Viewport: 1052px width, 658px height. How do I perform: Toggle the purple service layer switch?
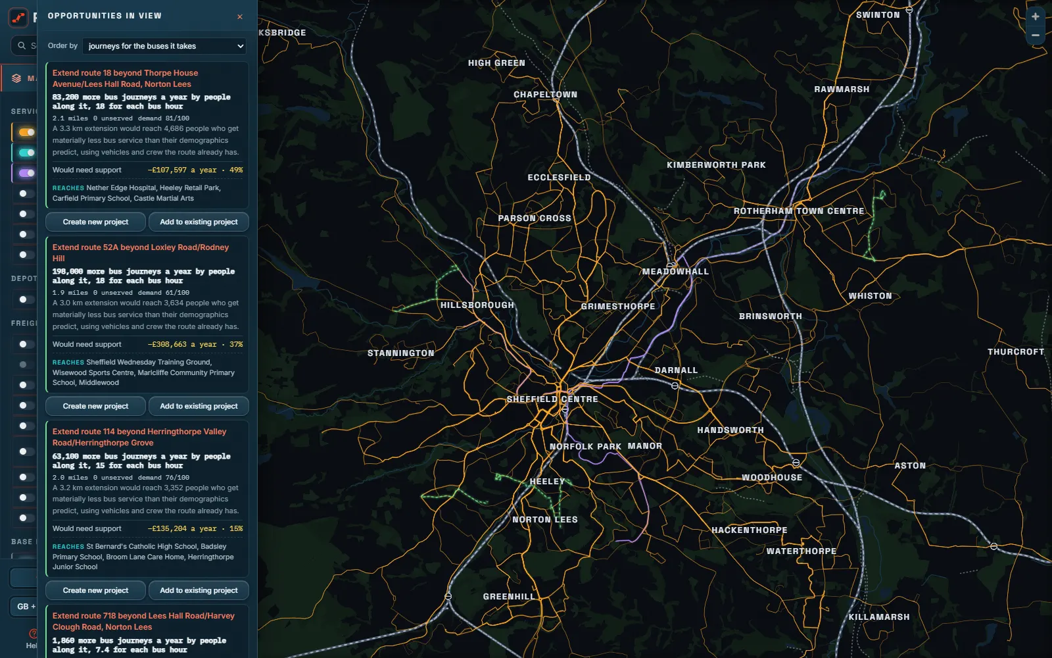(x=26, y=173)
